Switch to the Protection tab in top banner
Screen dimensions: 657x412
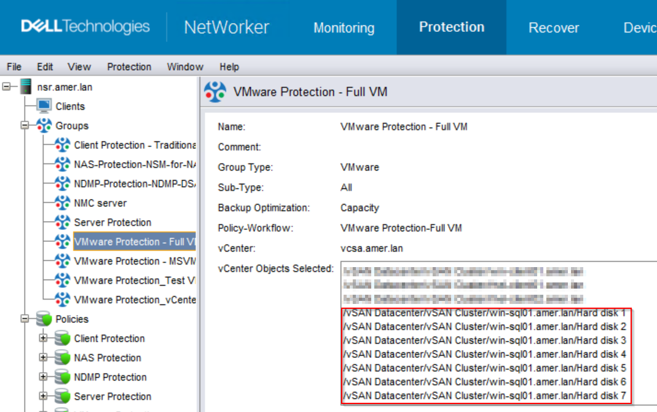452,27
